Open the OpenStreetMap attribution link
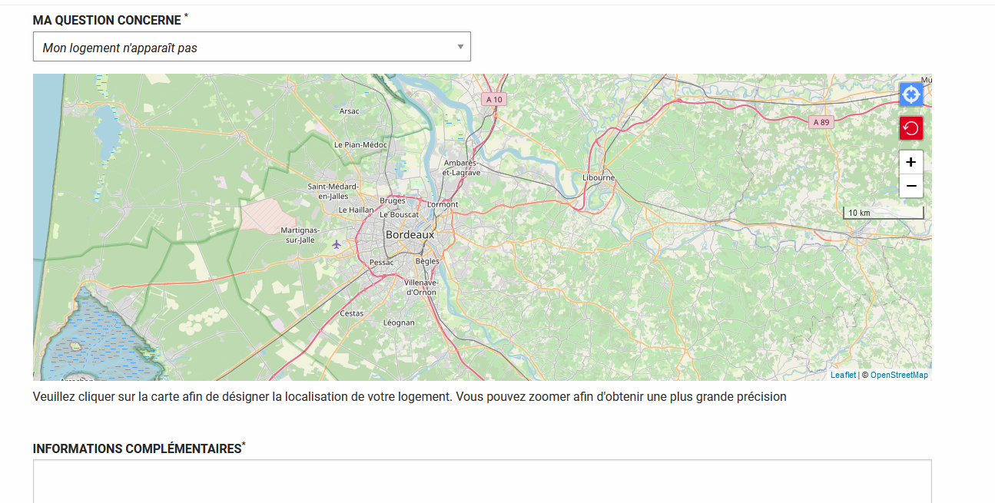 pos(899,375)
